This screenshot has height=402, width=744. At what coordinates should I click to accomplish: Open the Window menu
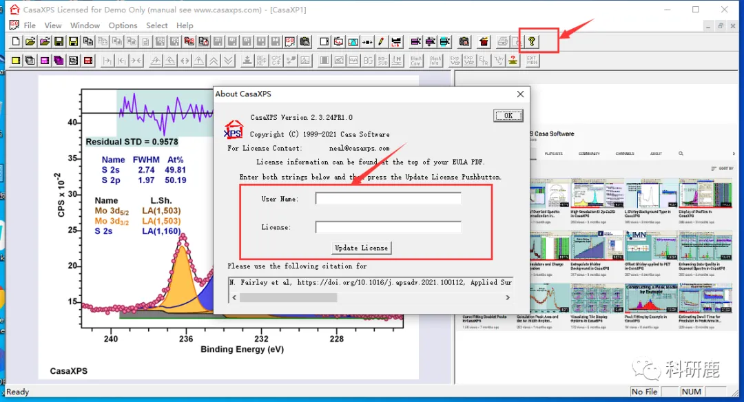tap(85, 25)
